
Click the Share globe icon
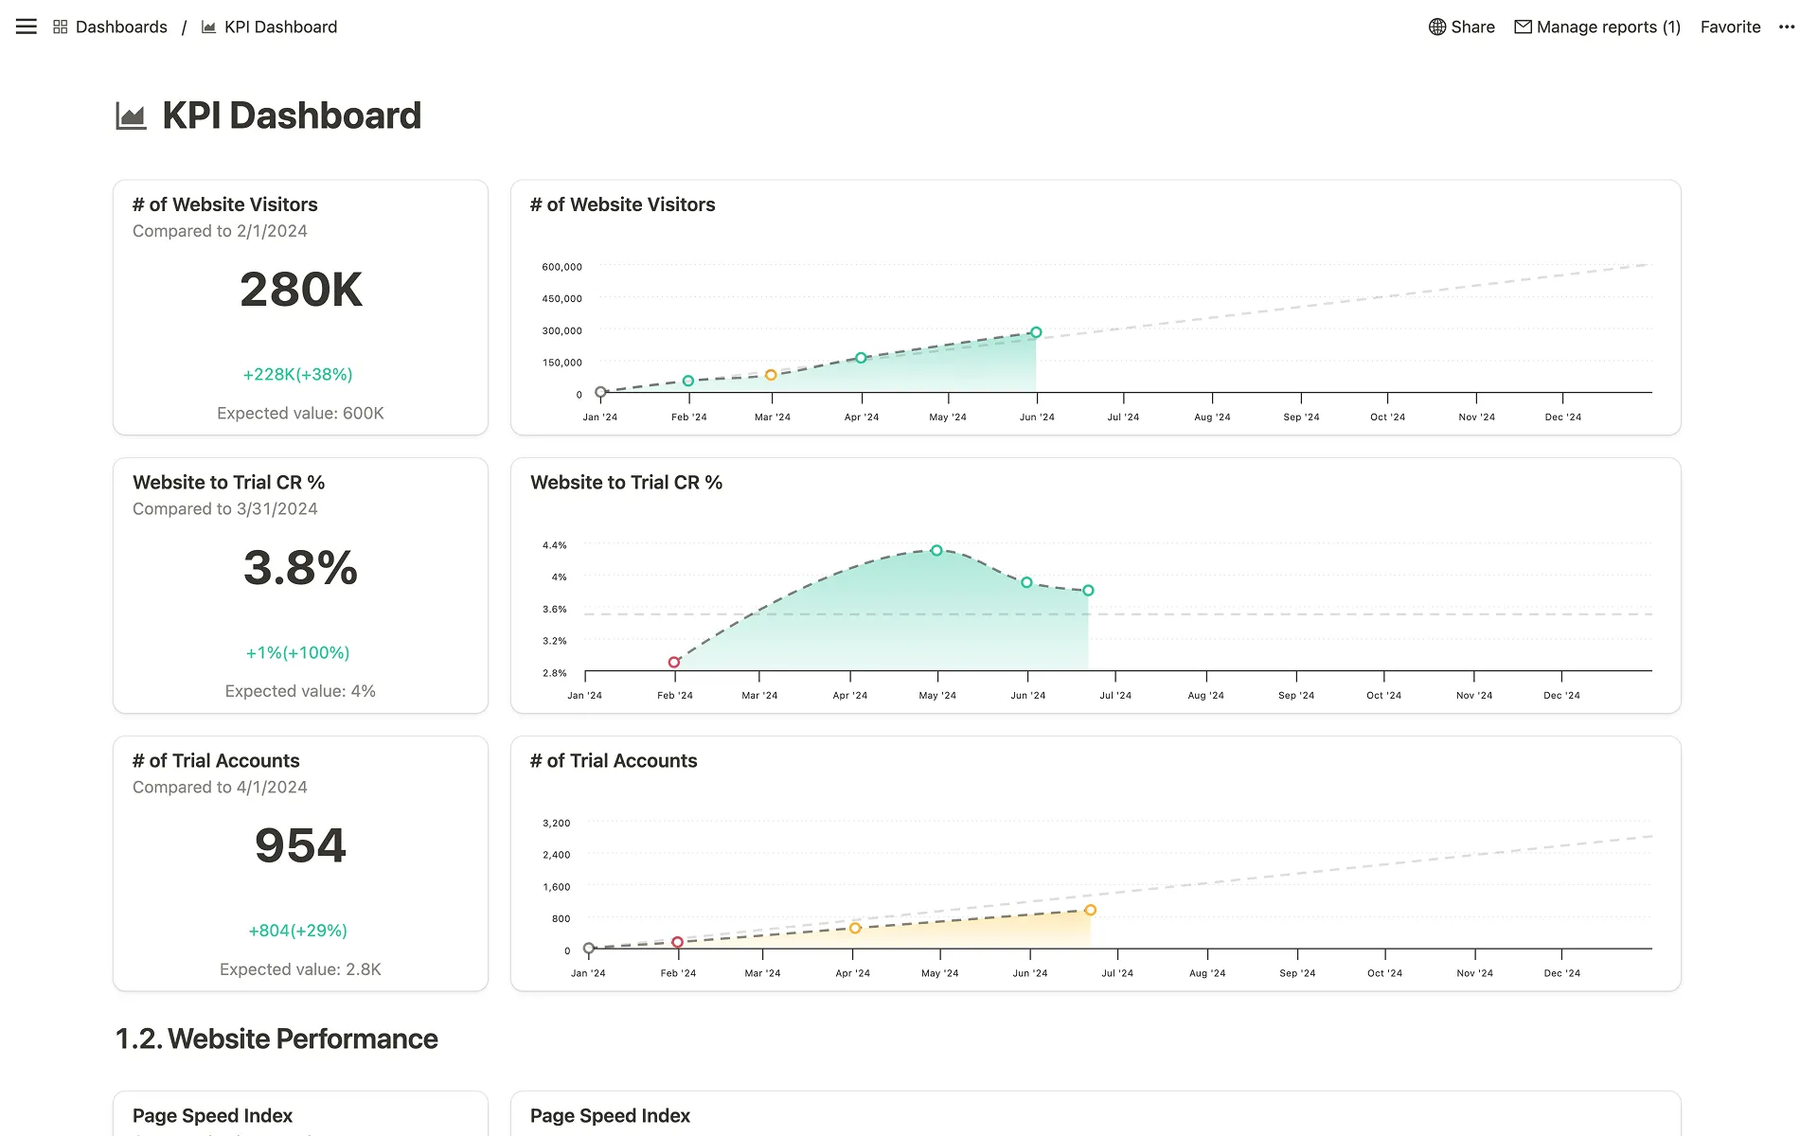click(x=1436, y=27)
